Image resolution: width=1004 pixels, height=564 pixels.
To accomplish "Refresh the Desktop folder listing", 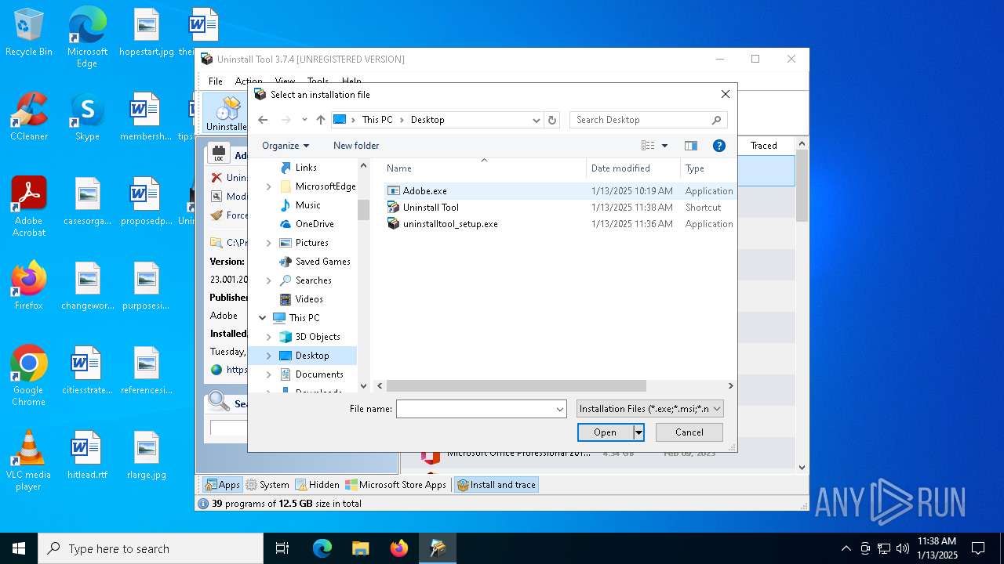I will click(552, 120).
